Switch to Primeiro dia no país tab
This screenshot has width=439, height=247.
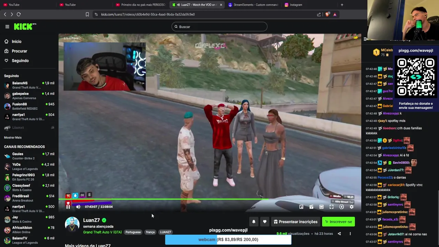pyautogui.click(x=141, y=5)
